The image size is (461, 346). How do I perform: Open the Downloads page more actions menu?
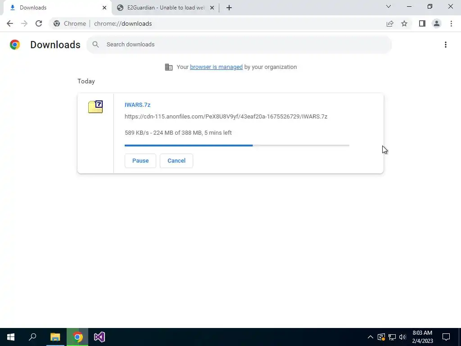[x=446, y=45]
